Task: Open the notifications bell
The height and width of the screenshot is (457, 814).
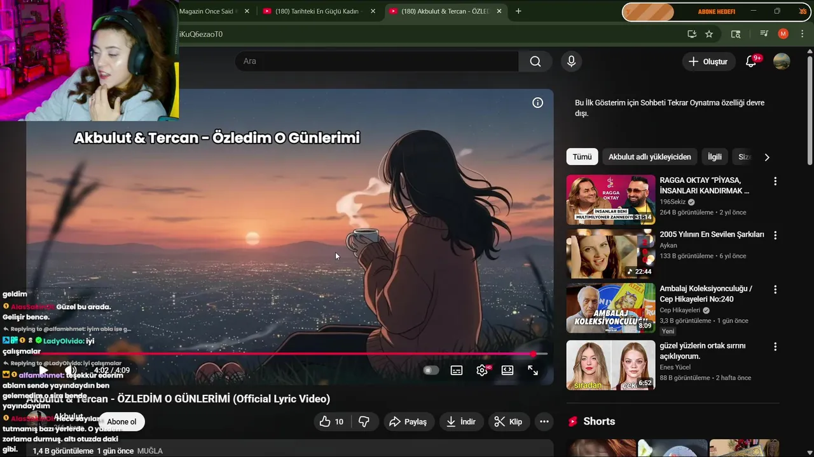Action: click(x=751, y=62)
